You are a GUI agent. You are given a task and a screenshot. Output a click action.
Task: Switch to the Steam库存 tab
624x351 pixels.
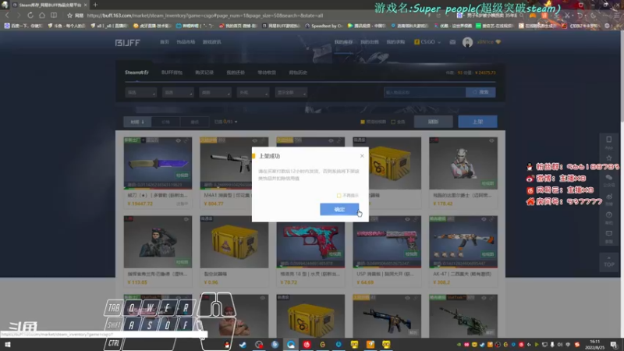(x=137, y=73)
